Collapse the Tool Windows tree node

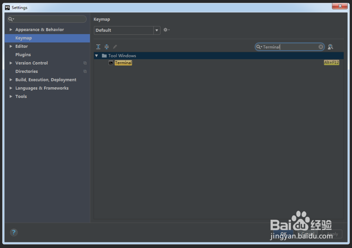point(96,56)
